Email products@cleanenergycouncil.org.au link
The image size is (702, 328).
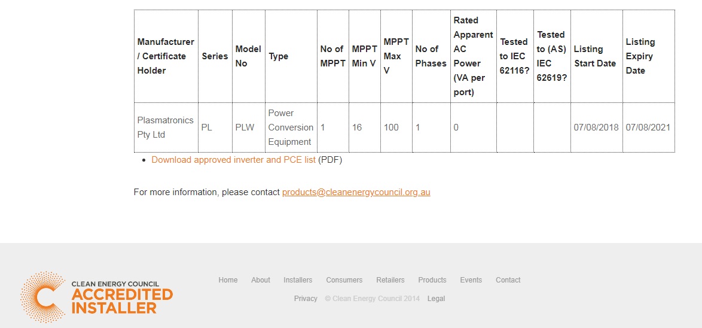356,192
